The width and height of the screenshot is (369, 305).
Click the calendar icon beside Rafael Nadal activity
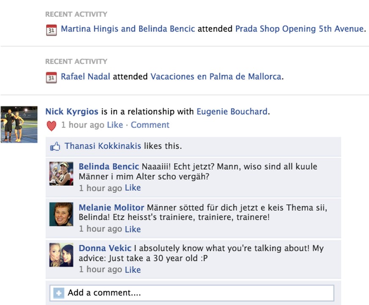[x=51, y=78]
